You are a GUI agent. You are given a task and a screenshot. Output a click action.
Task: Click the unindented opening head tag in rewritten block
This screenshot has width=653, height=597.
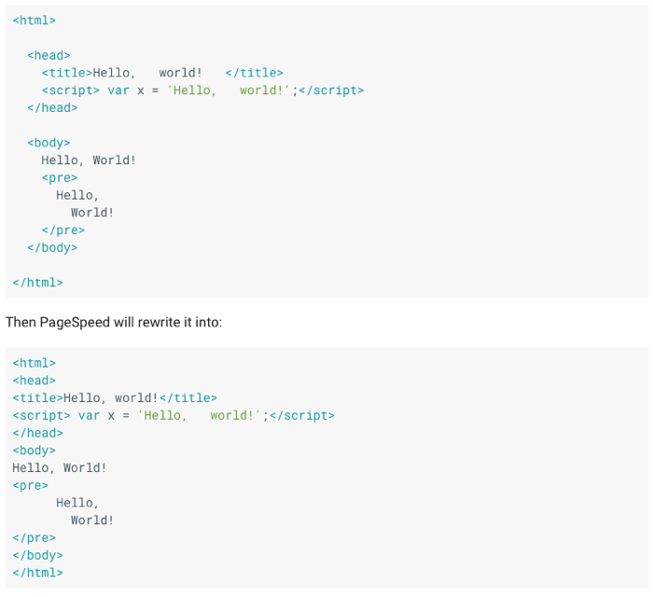(34, 381)
